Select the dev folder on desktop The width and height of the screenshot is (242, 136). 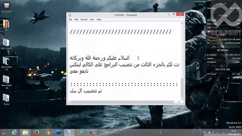click(6, 26)
